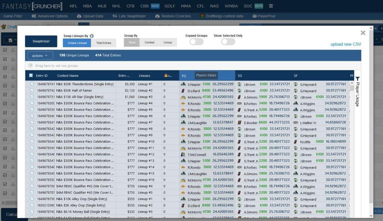Toggle checkbox for NBA $8.1K Money Ball row
Screen dimensions: 383x221
click(32, 212)
